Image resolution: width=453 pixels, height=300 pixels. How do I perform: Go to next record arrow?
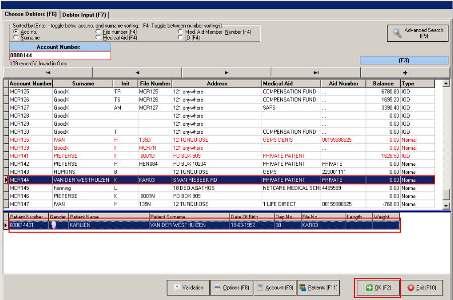pos(226,72)
